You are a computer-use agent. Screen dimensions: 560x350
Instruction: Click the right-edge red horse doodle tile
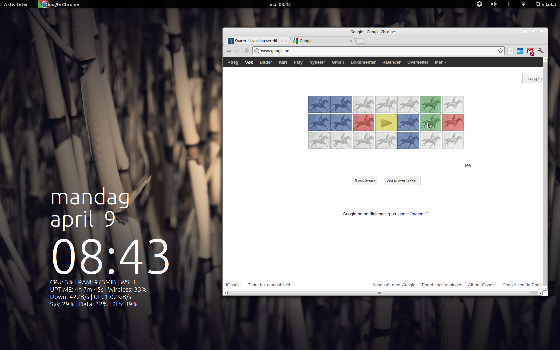tap(453, 122)
